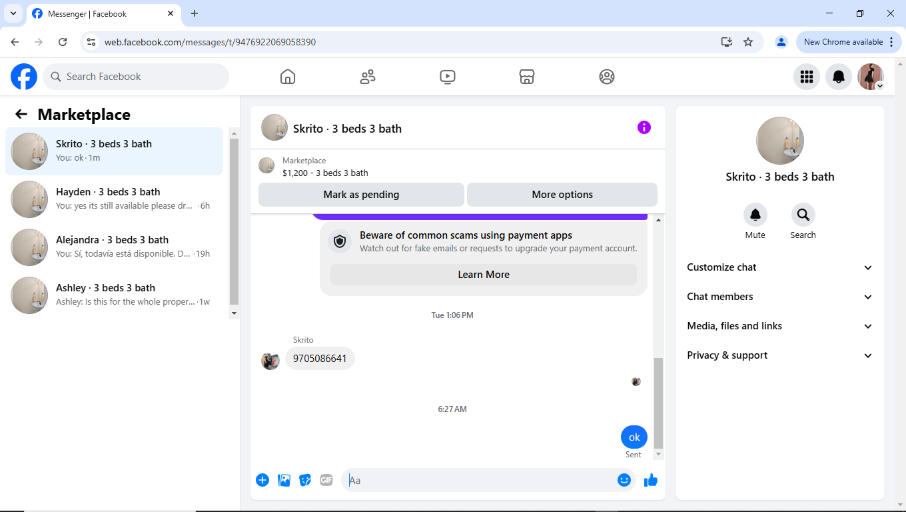Click New Chrome available update button
906x512 pixels.
843,42
